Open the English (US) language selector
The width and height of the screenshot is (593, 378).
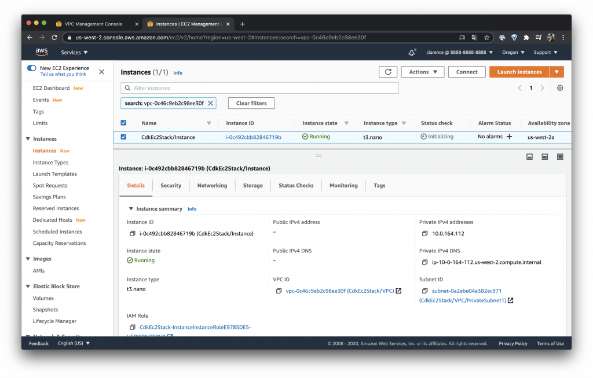(74, 343)
